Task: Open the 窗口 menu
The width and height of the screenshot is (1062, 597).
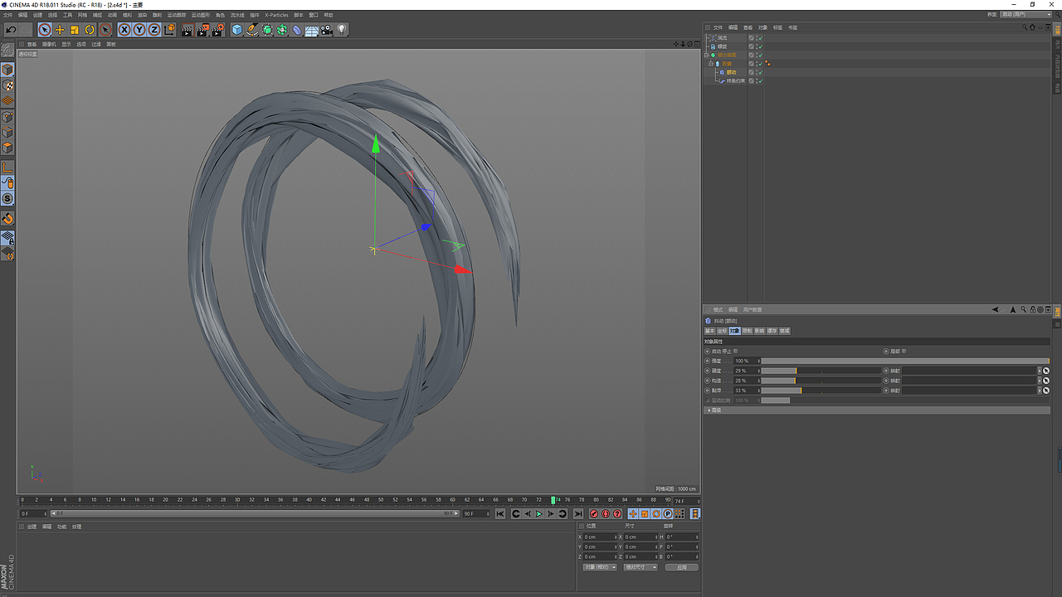Action: 314,15
